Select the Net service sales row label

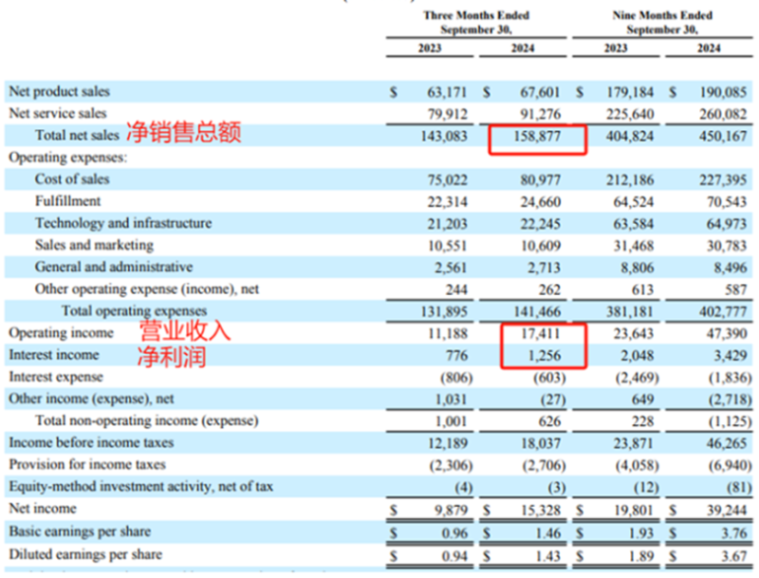(58, 114)
